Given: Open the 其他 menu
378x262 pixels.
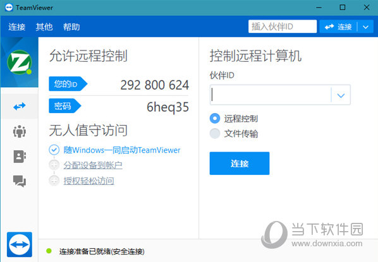Looking at the screenshot, I should 44,27.
